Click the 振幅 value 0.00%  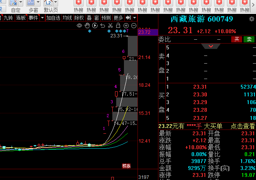(199, 154)
